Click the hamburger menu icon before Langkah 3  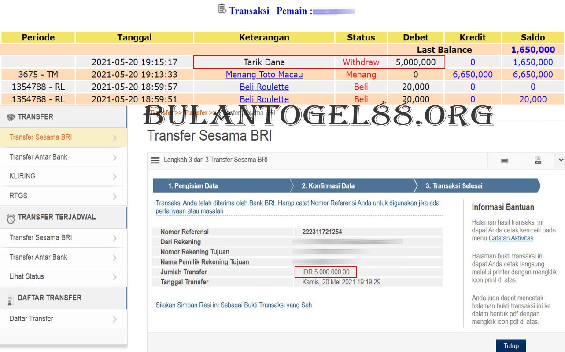(155, 160)
